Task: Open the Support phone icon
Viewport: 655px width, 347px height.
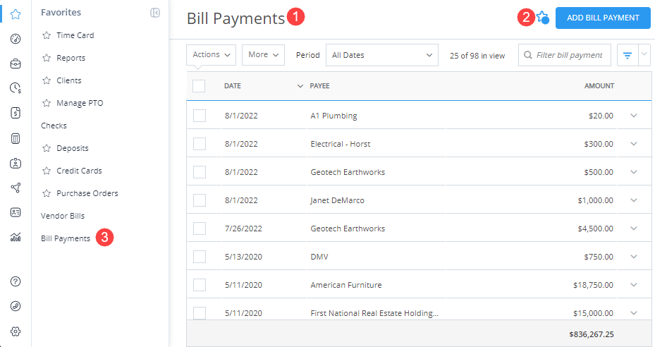Action: point(16,306)
